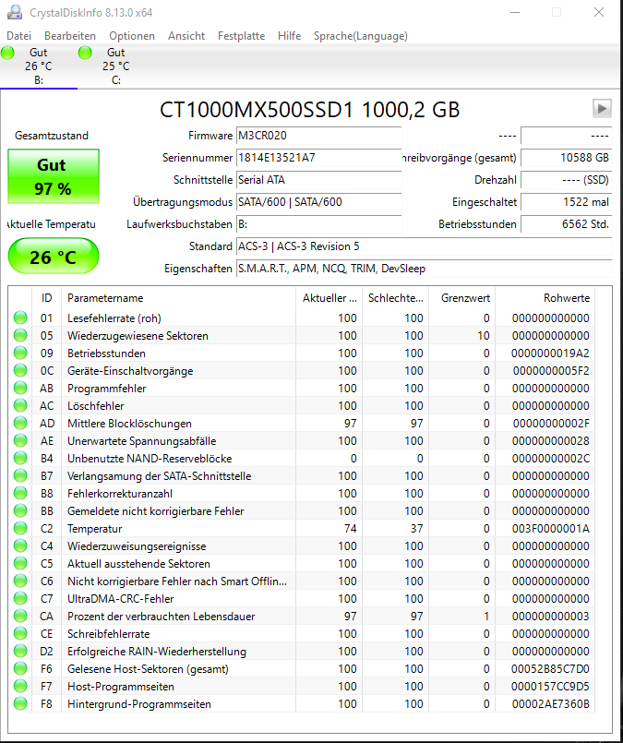Screen dimensions: 623x743
Task: Click status icon for Wiederzuweisungsereignisse
Action: [x=20, y=545]
